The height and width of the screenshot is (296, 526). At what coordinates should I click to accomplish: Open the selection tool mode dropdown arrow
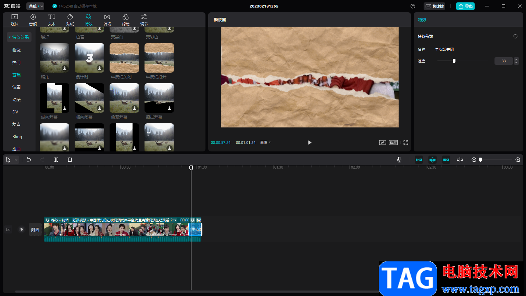coord(16,160)
